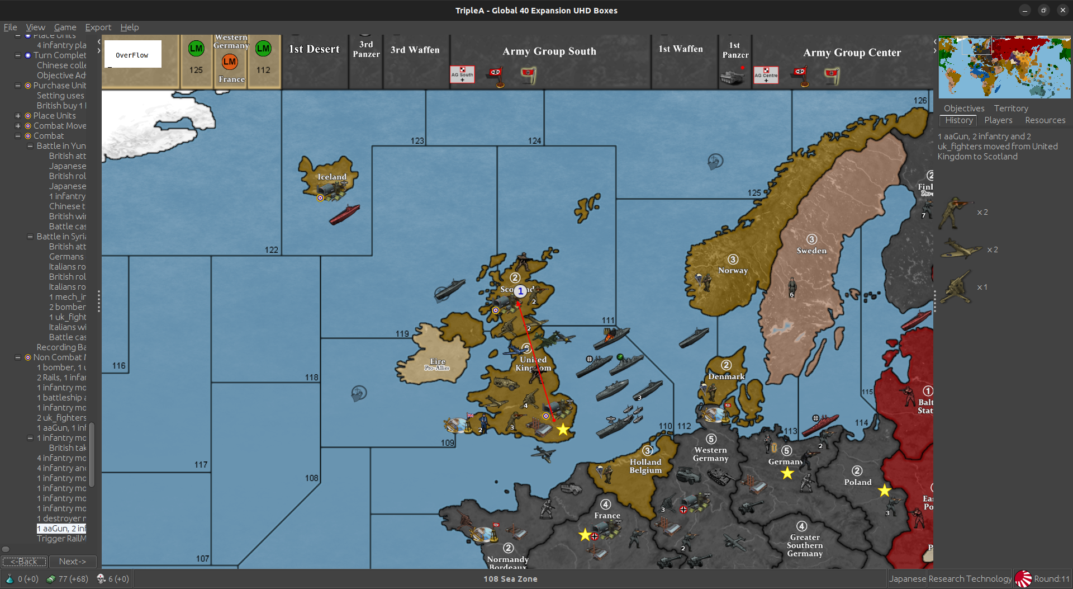Collapse the Turn Complete history node
Image resolution: width=1073 pixels, height=589 pixels.
point(18,55)
